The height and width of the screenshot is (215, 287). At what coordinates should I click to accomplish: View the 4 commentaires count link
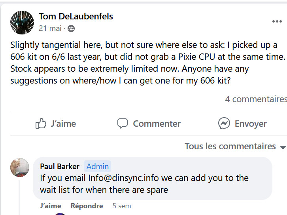[255, 99]
